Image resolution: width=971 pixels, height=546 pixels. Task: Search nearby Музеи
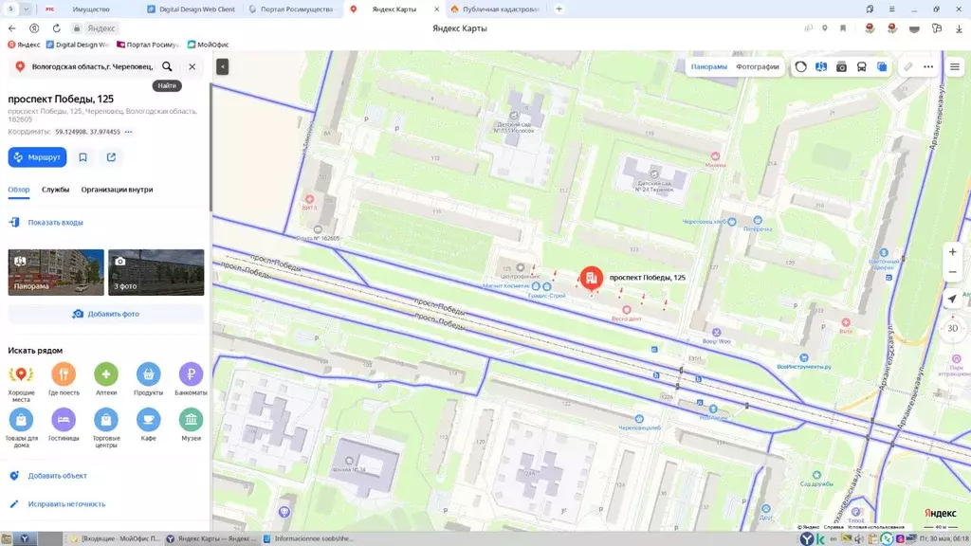(191, 425)
